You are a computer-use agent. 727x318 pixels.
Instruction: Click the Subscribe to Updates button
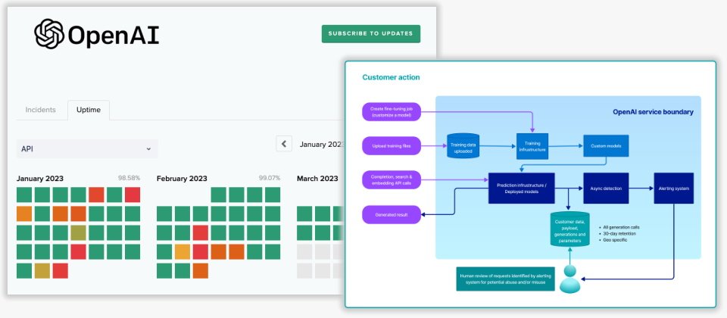[x=371, y=34]
